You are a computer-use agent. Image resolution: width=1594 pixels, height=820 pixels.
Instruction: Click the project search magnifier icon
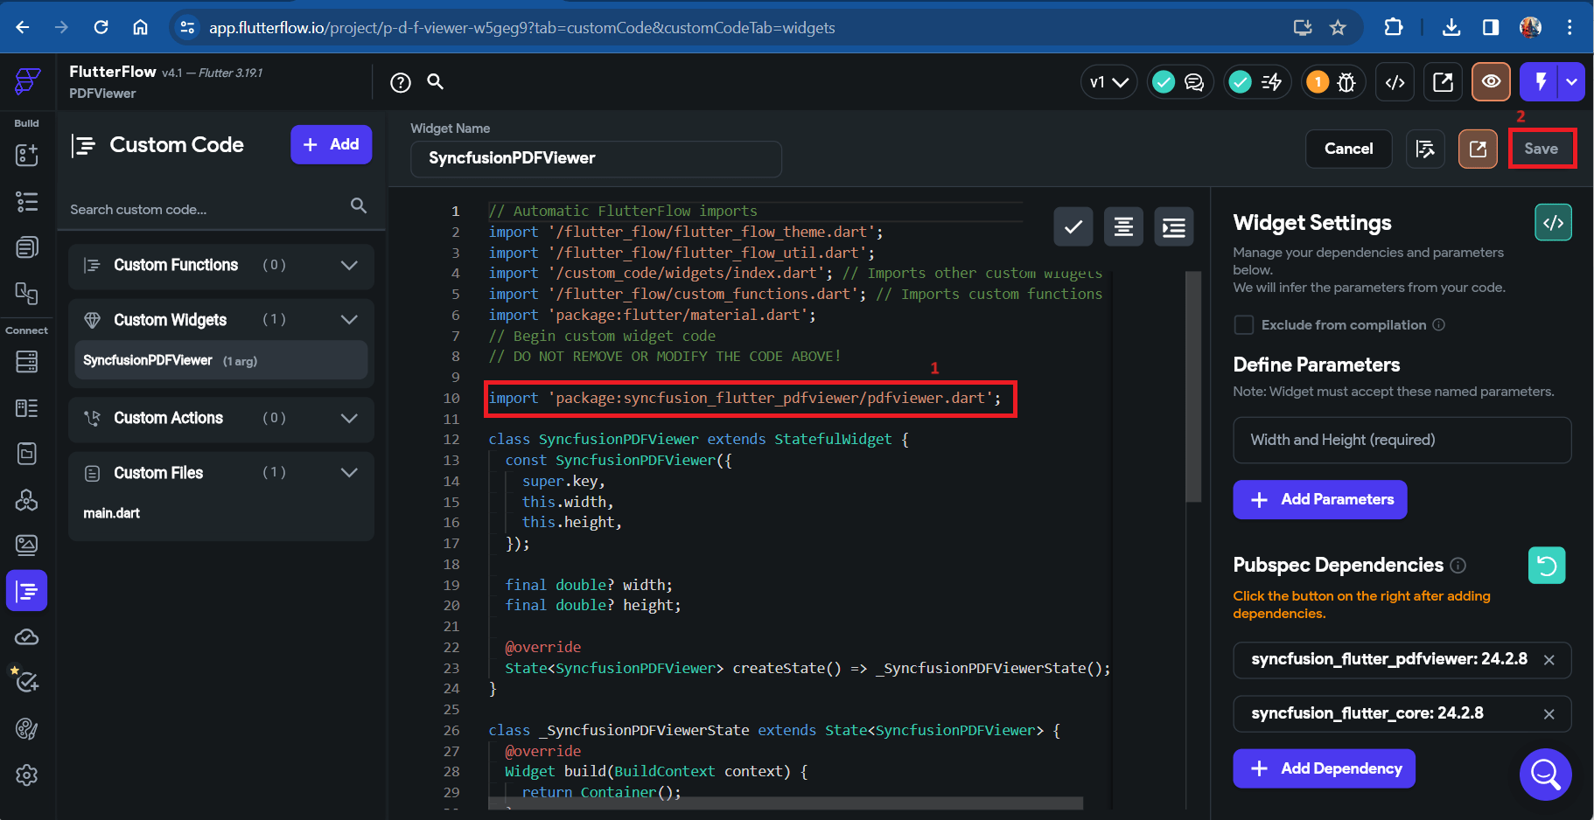(435, 81)
